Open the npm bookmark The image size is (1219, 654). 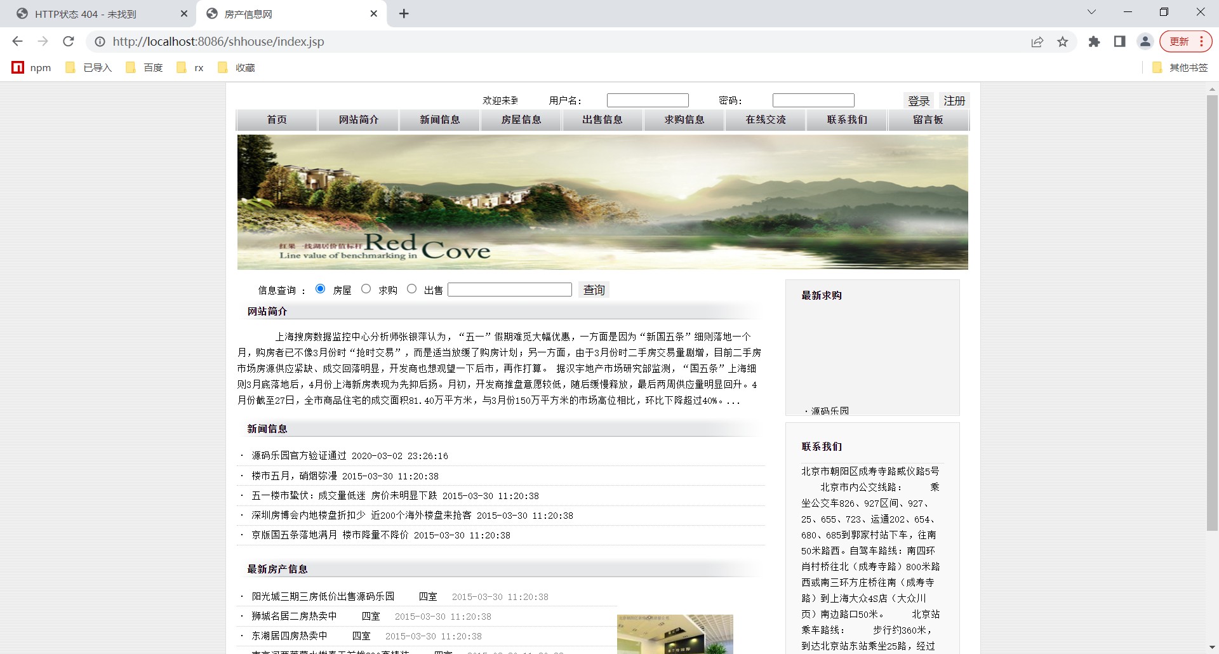tap(32, 67)
